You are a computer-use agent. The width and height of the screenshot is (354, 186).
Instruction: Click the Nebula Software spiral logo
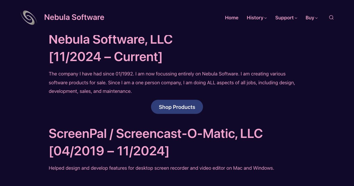[x=29, y=17]
